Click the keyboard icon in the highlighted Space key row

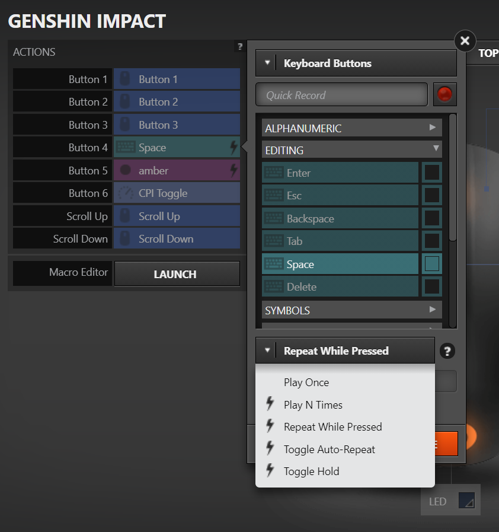pyautogui.click(x=274, y=263)
